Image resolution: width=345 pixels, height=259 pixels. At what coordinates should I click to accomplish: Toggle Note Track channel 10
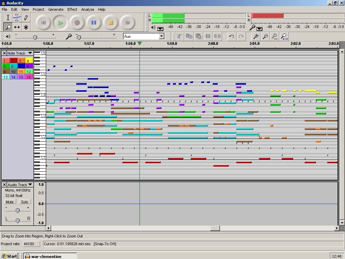coord(13,71)
